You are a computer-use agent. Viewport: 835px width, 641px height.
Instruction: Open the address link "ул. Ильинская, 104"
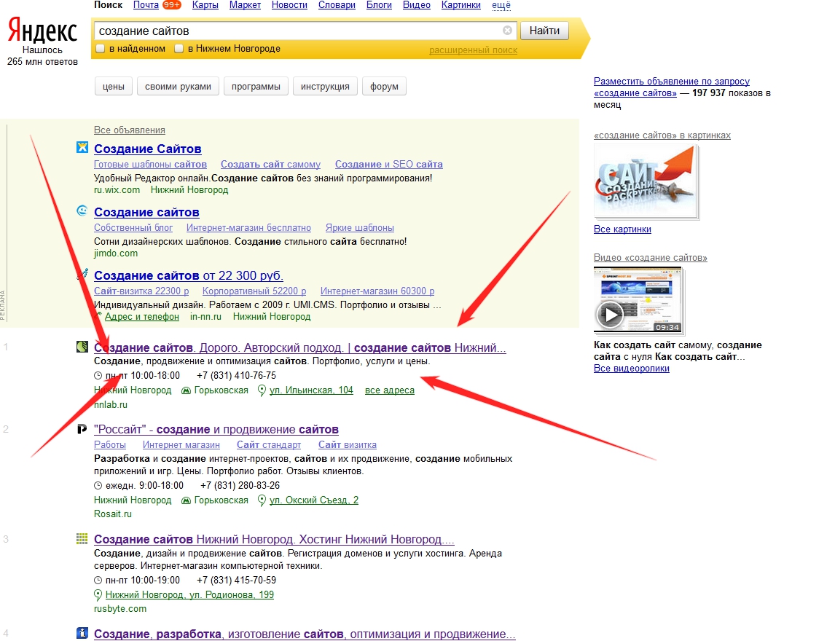[312, 390]
